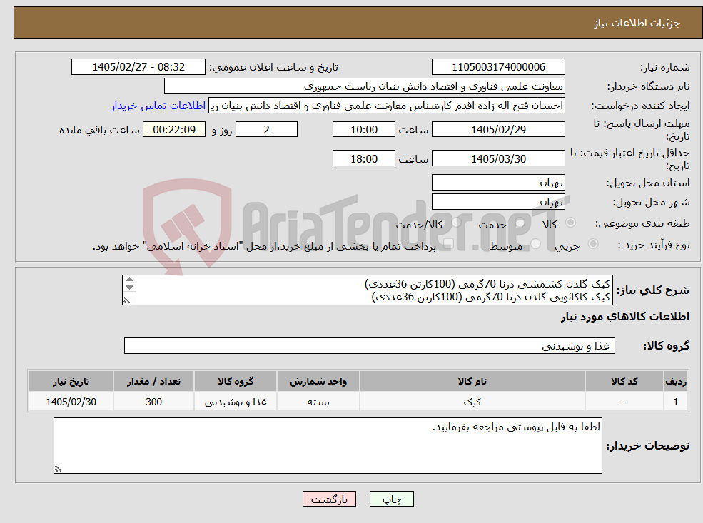Click the نام کالا column header
The image size is (703, 523).
(x=472, y=381)
